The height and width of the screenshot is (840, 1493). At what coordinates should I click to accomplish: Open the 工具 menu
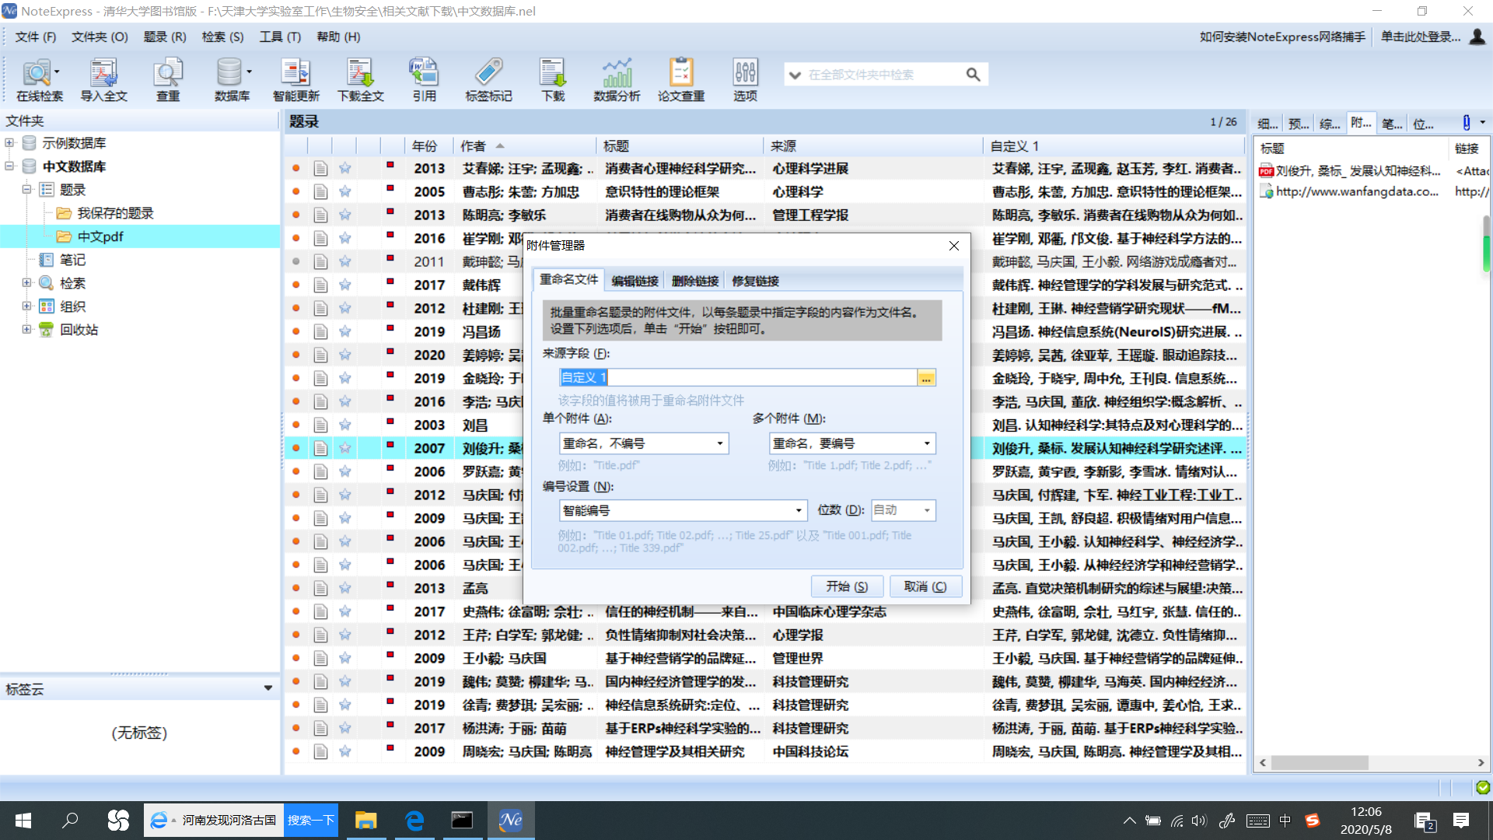[280, 37]
